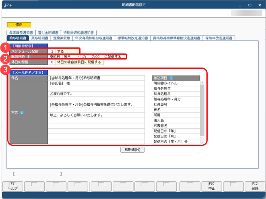
Task: Select 代表者名 merge item
Action: [176, 126]
